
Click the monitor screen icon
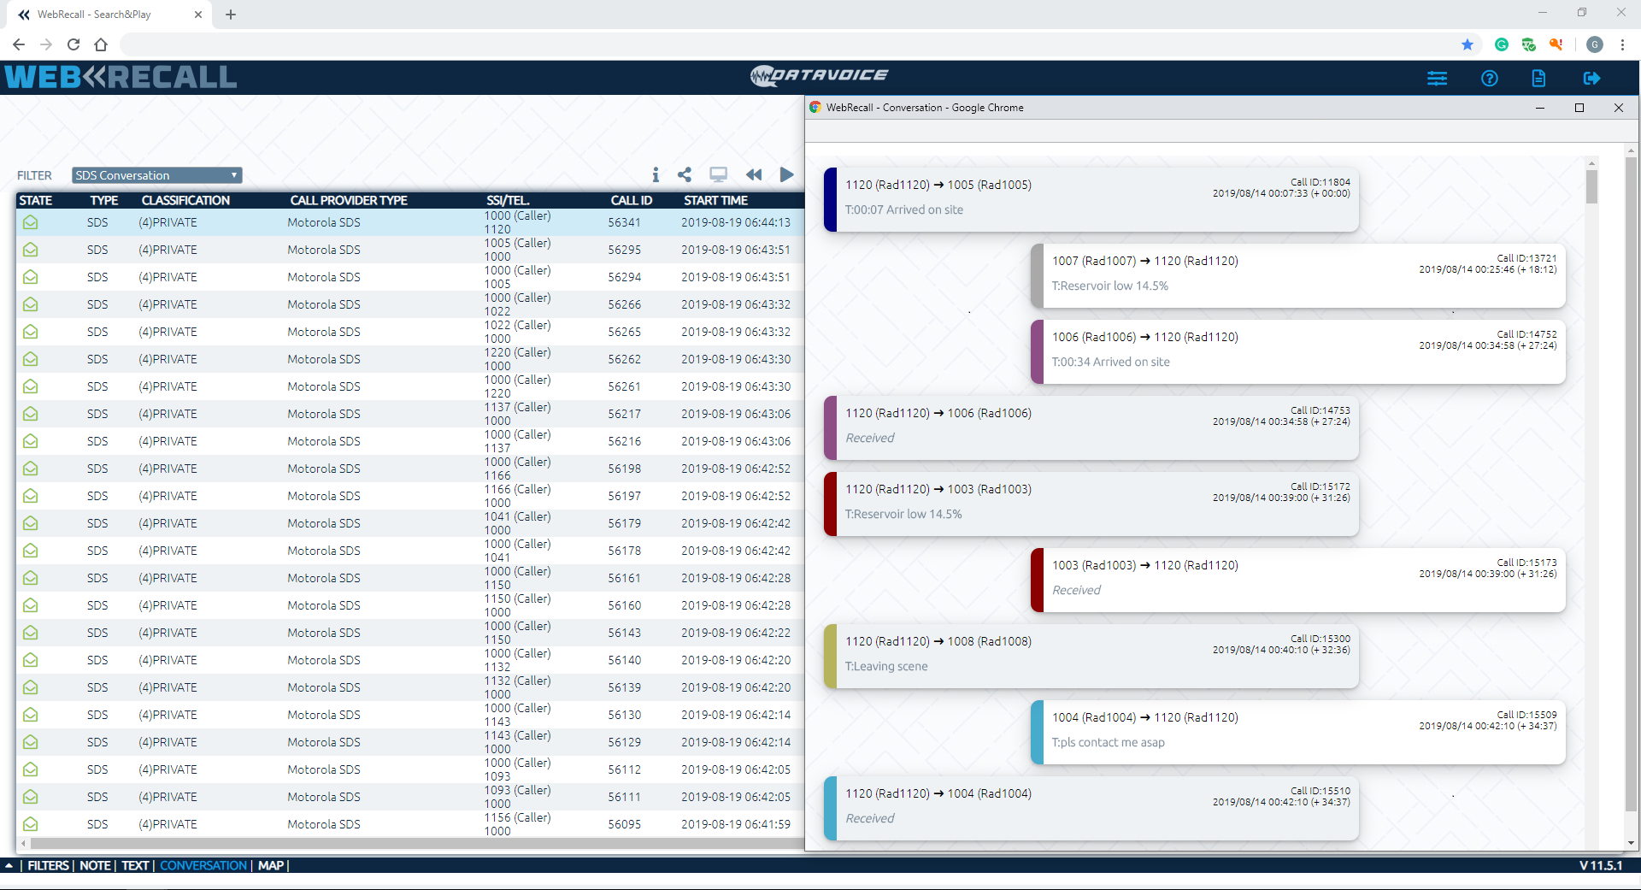pos(718,174)
